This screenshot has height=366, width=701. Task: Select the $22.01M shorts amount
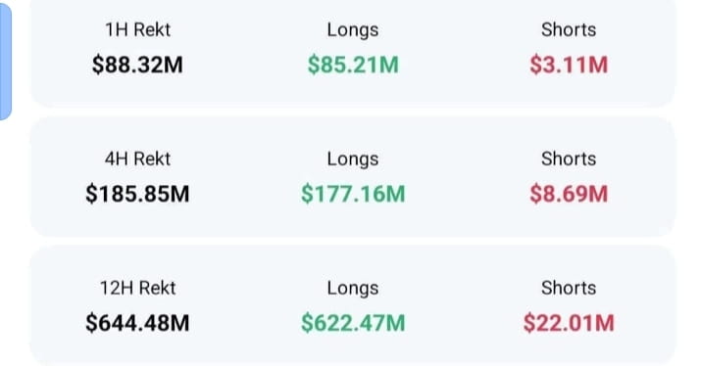point(569,323)
